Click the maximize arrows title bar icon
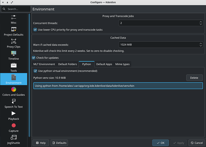This screenshot has width=206, height=147. 12,2
